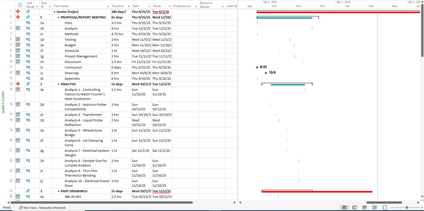The width and height of the screenshot is (424, 211).
Task: Click the zoom out minus button
Action: [392, 207]
